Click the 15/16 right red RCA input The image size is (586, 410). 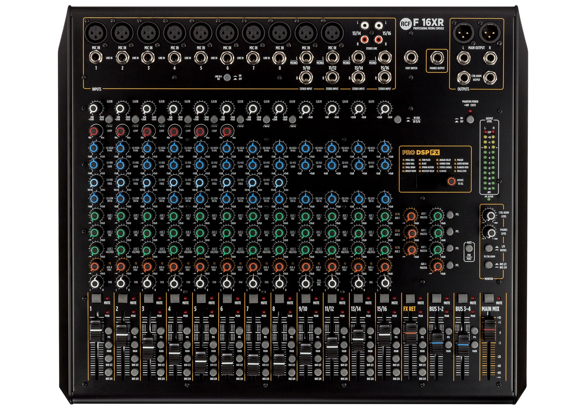(378, 40)
